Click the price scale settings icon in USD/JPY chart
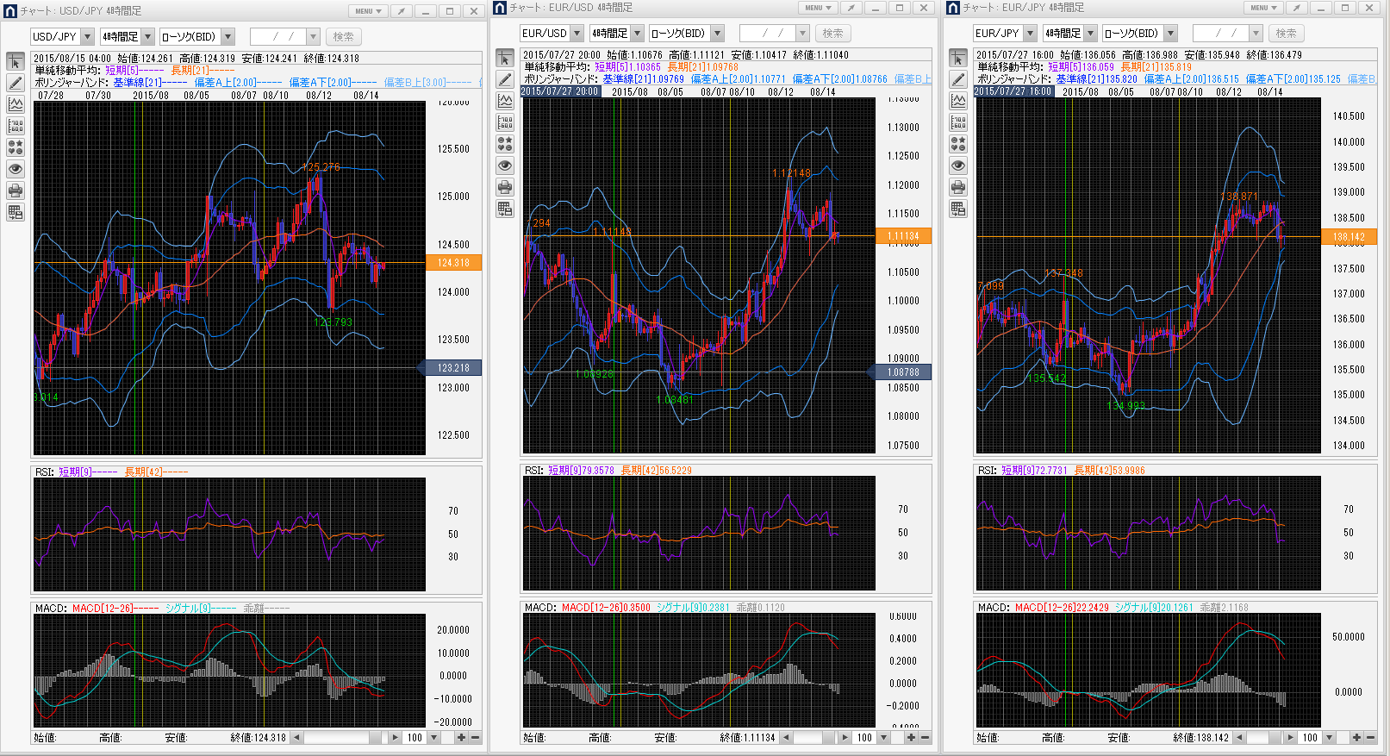The width and height of the screenshot is (1390, 756). click(16, 126)
